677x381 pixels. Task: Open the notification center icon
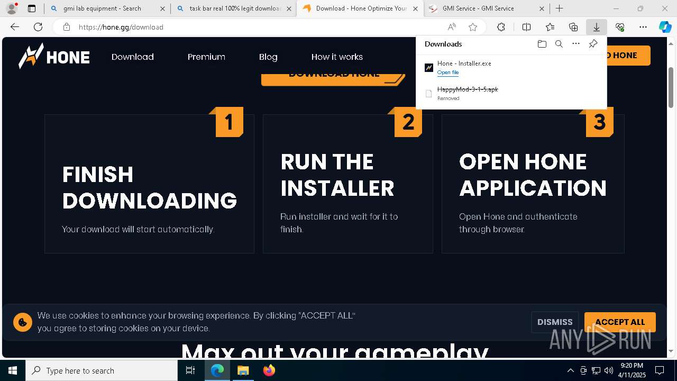pyautogui.click(x=660, y=370)
